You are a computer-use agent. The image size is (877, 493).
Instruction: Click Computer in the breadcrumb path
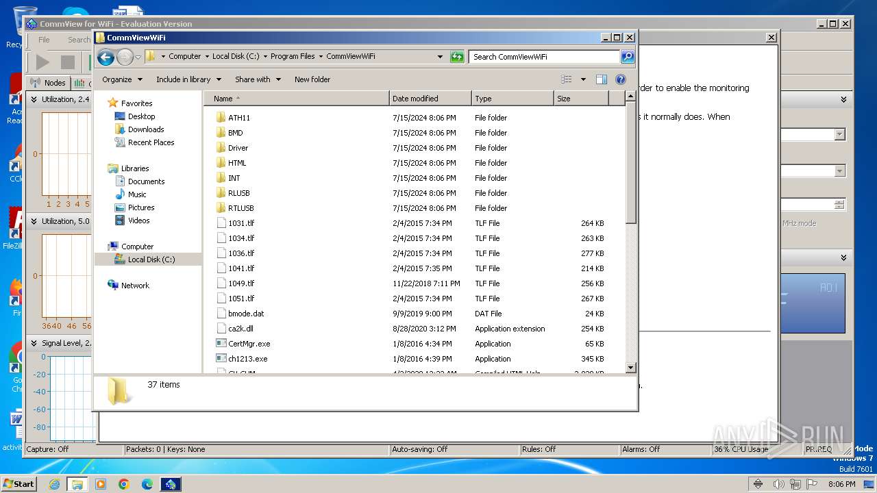point(185,57)
